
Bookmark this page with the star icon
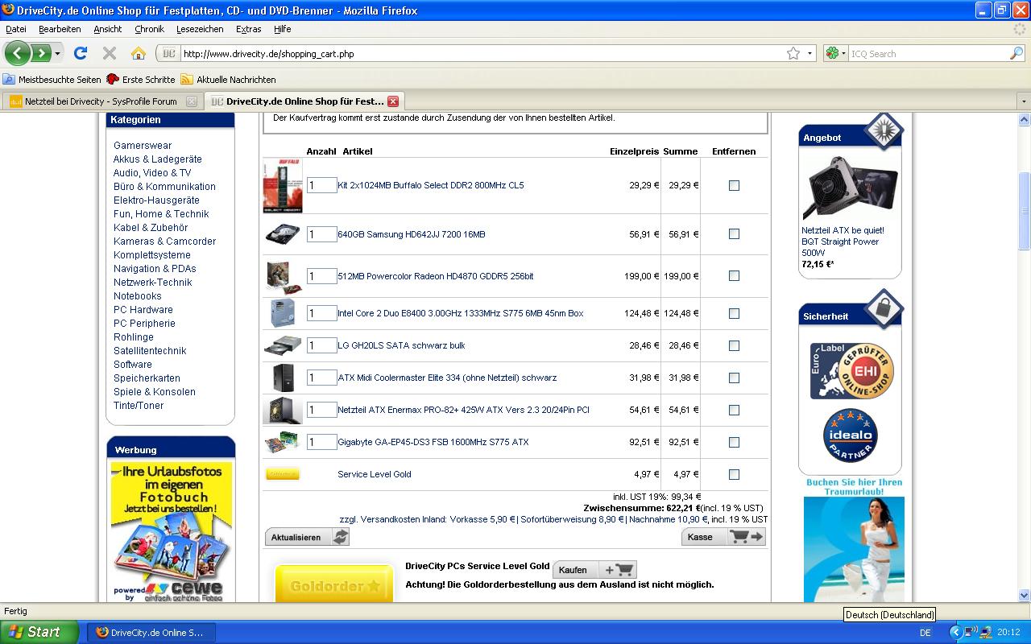(793, 54)
